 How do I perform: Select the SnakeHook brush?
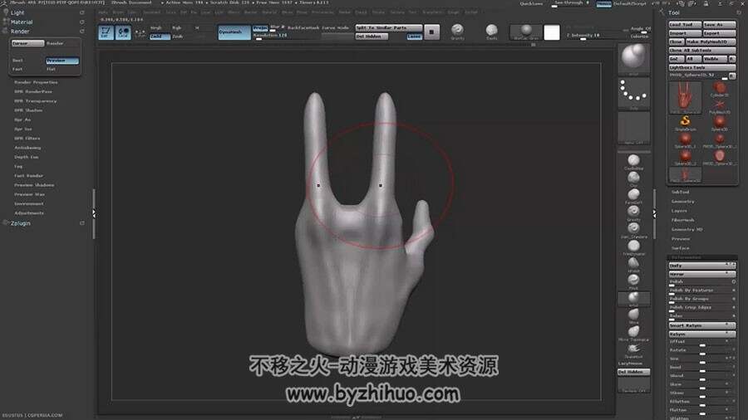[x=633, y=350]
